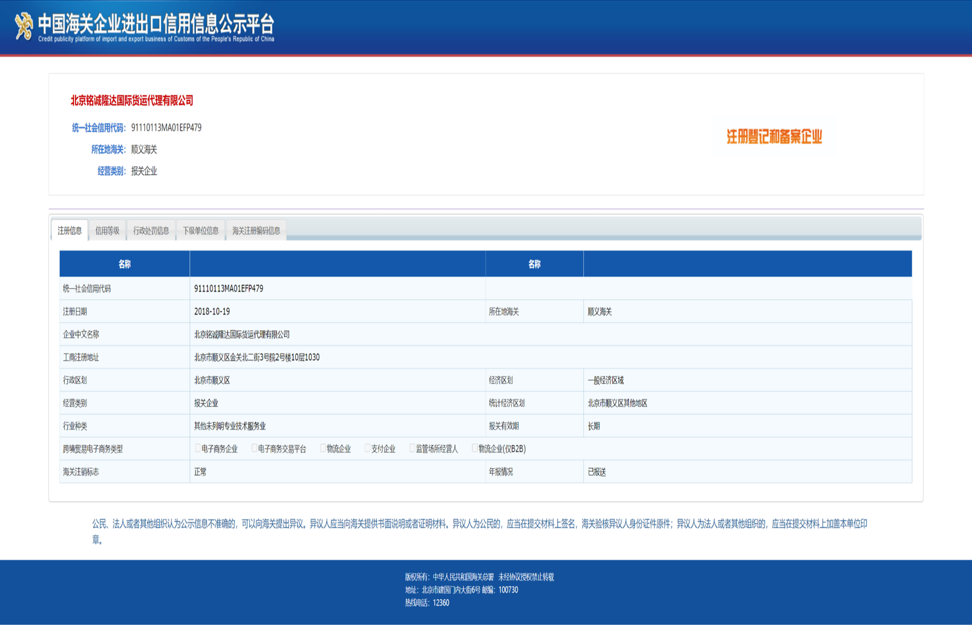The width and height of the screenshot is (972, 625).
Task: Click the 北京市顺义区其他地区 cell
Action: (x=748, y=403)
